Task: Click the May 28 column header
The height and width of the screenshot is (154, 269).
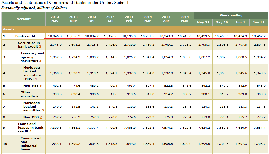Action: pos(222,22)
